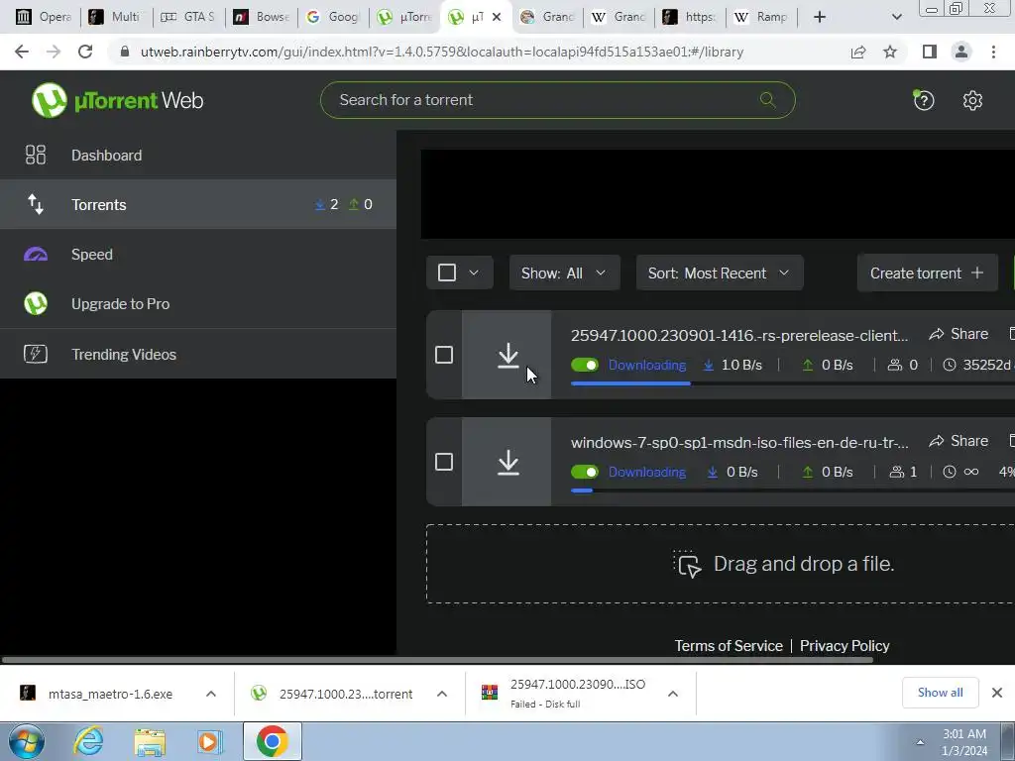Open the help question mark icon
Image resolution: width=1015 pixels, height=761 pixels.
click(x=924, y=100)
